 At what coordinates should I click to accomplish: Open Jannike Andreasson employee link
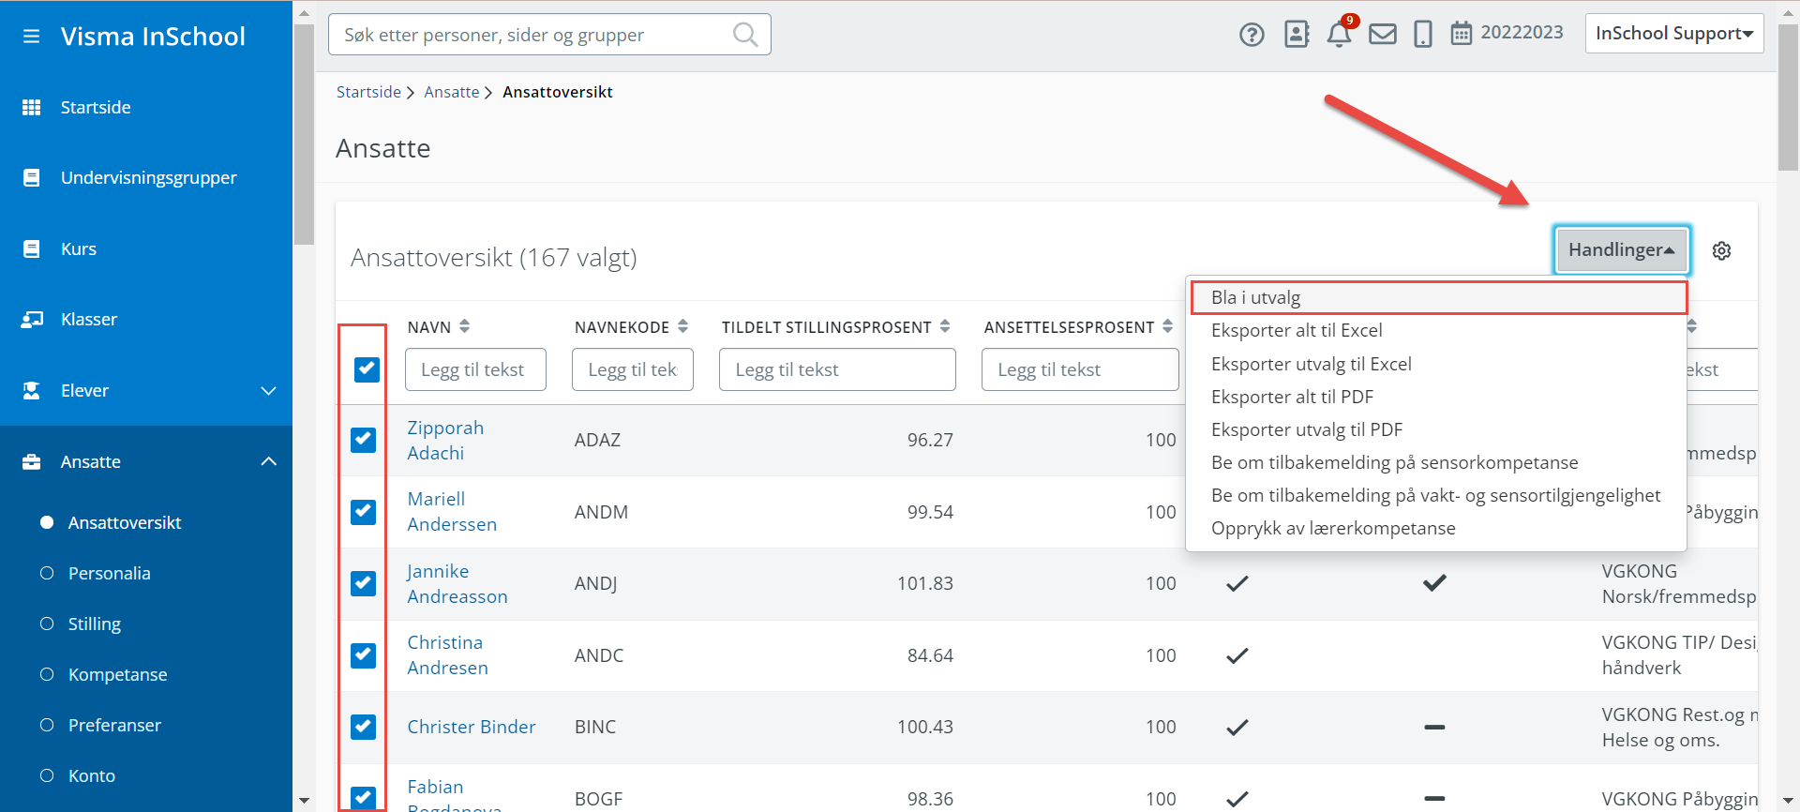pos(457,583)
